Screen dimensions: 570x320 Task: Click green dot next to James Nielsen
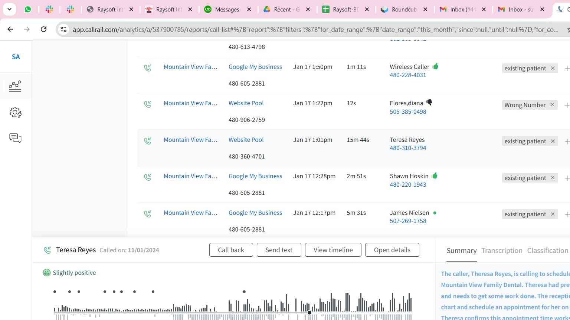pyautogui.click(x=435, y=213)
